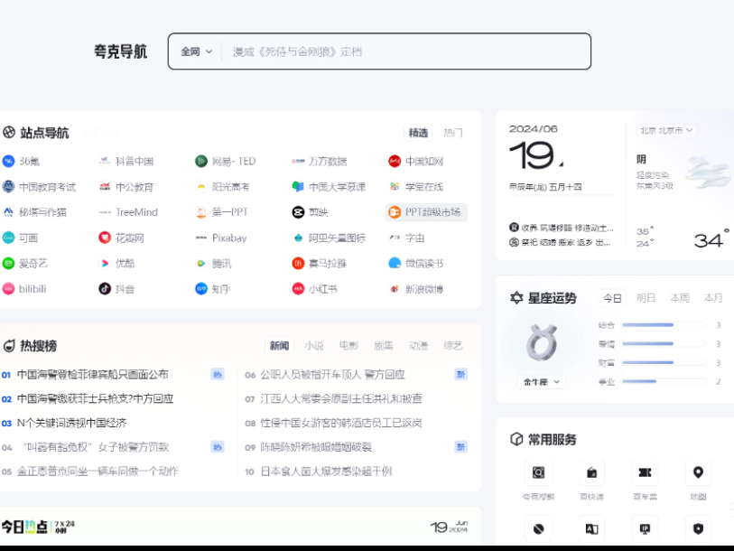
Task: Open the 小红书 red icon
Action: pos(298,289)
